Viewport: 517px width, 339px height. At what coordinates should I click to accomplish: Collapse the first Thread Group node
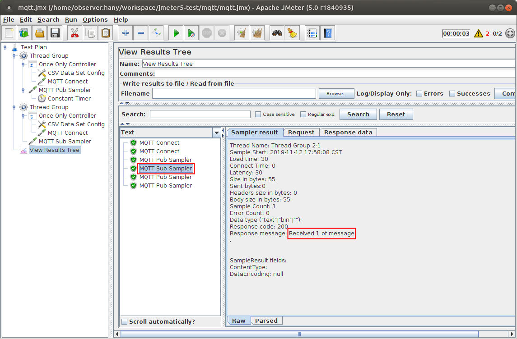14,56
